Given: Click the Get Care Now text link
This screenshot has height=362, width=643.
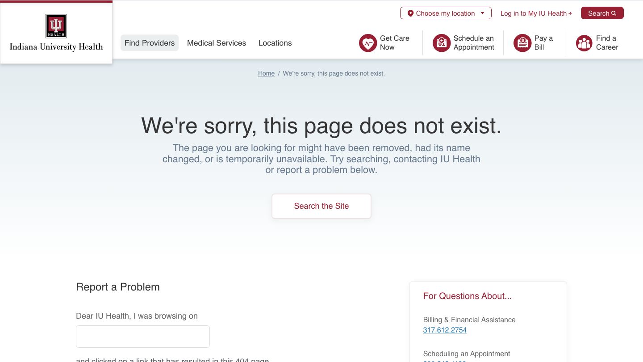Looking at the screenshot, I should (395, 43).
